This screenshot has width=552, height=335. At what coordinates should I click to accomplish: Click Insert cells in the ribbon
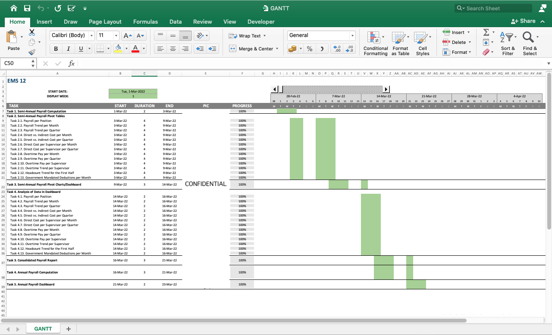tap(456, 32)
